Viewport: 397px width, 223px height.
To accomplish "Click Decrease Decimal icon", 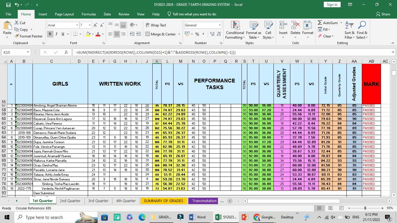I will [219, 34].
